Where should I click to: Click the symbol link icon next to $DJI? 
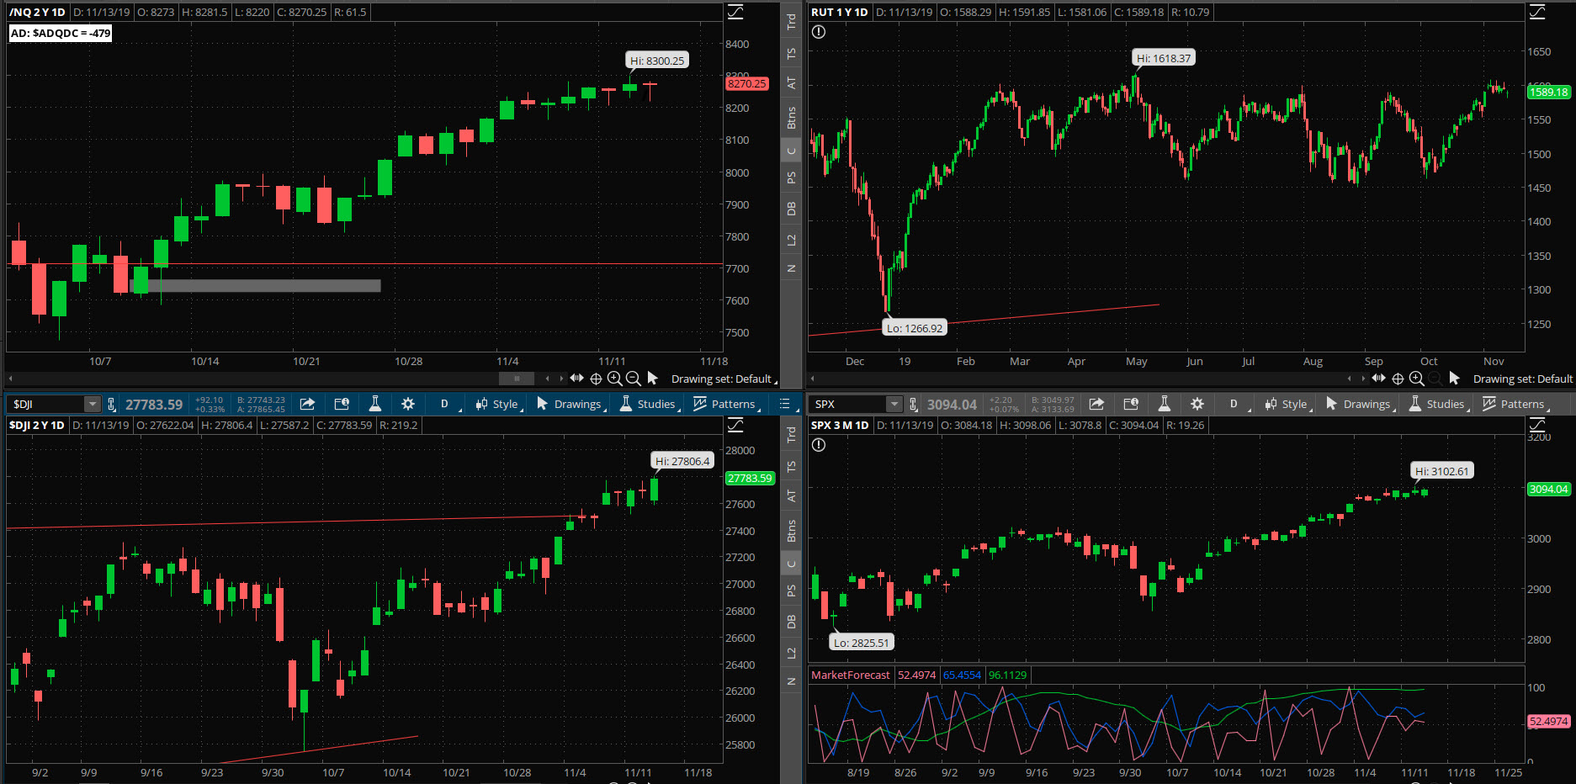tap(111, 405)
